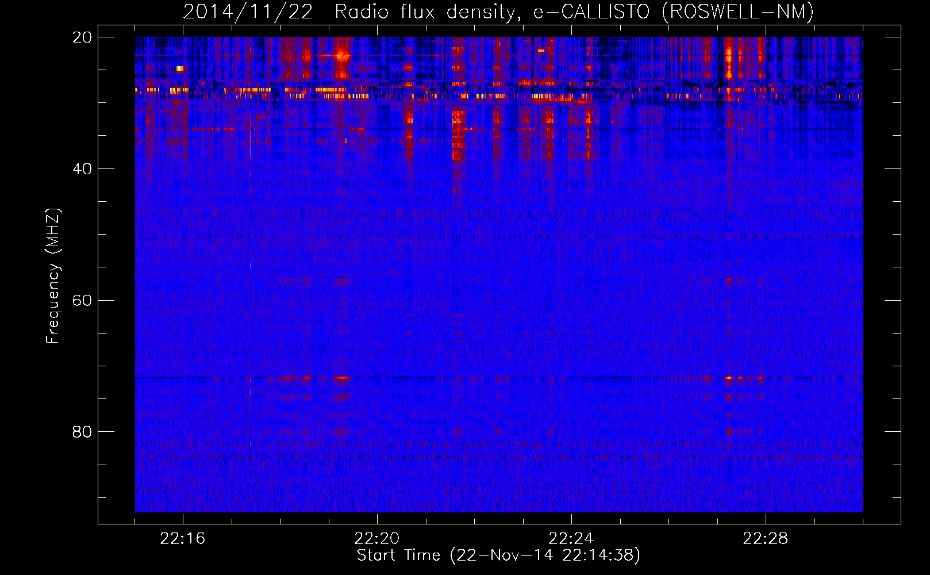This screenshot has height=575, width=930.
Task: Click the 'Frequency (MHZ)' axis label
Action: pos(53,276)
